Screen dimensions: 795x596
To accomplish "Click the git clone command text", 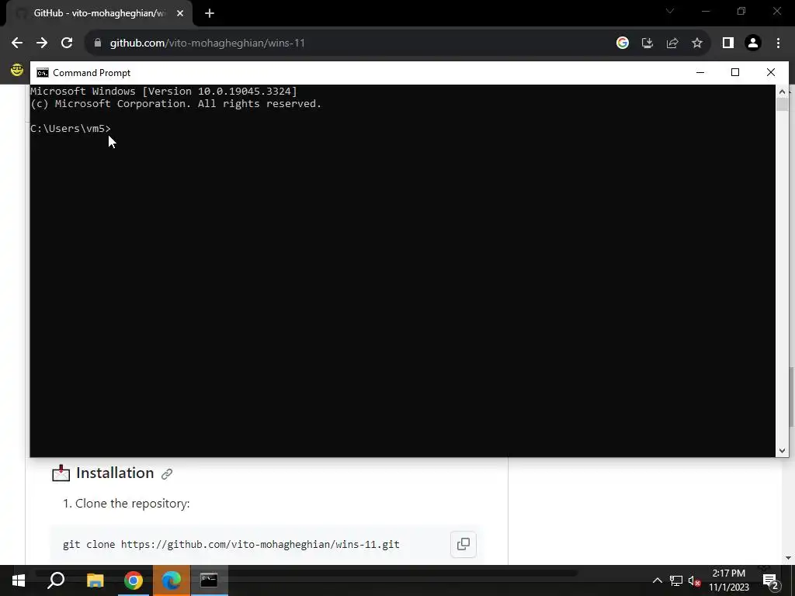I will coord(231,545).
